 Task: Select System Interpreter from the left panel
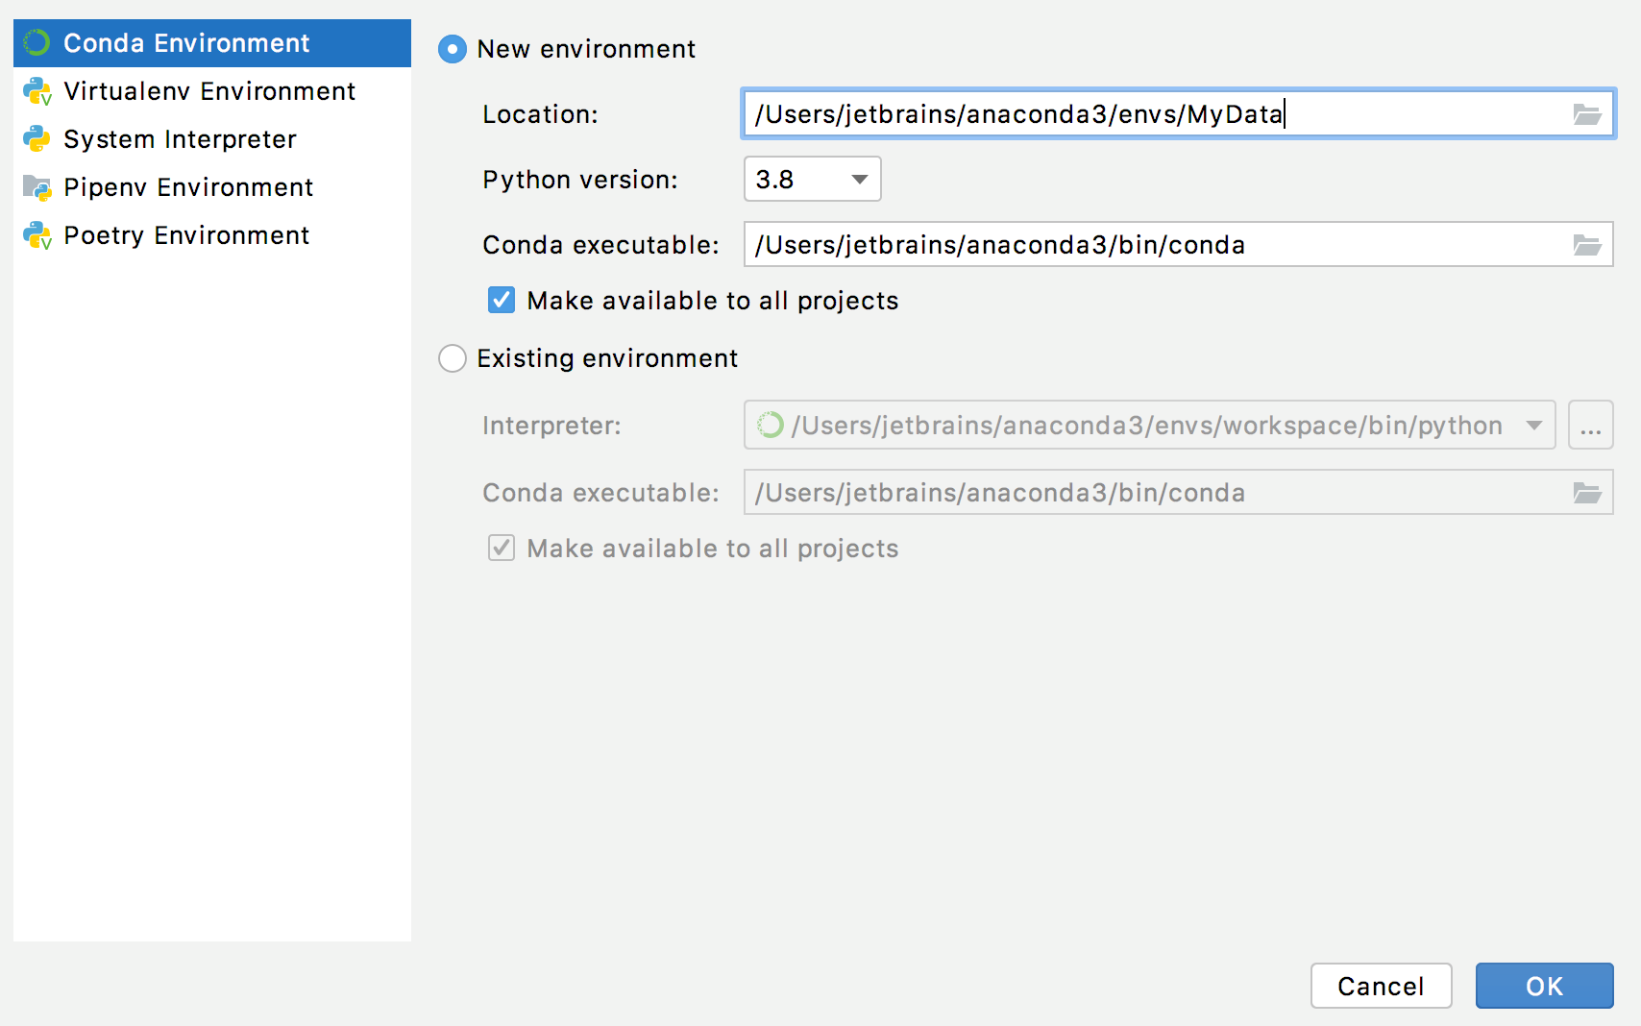tap(179, 139)
